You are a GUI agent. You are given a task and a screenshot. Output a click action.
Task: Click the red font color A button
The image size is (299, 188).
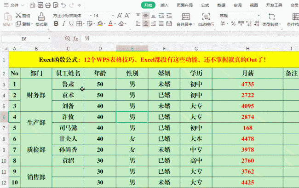[x=110, y=23]
